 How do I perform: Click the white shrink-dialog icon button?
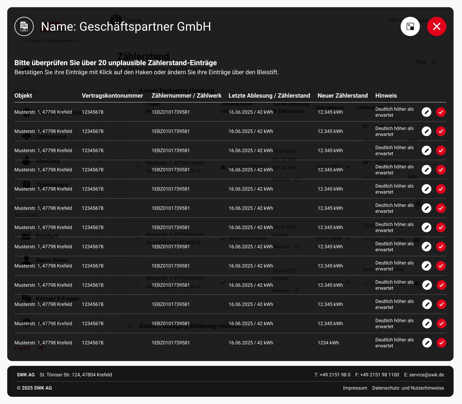tap(410, 26)
